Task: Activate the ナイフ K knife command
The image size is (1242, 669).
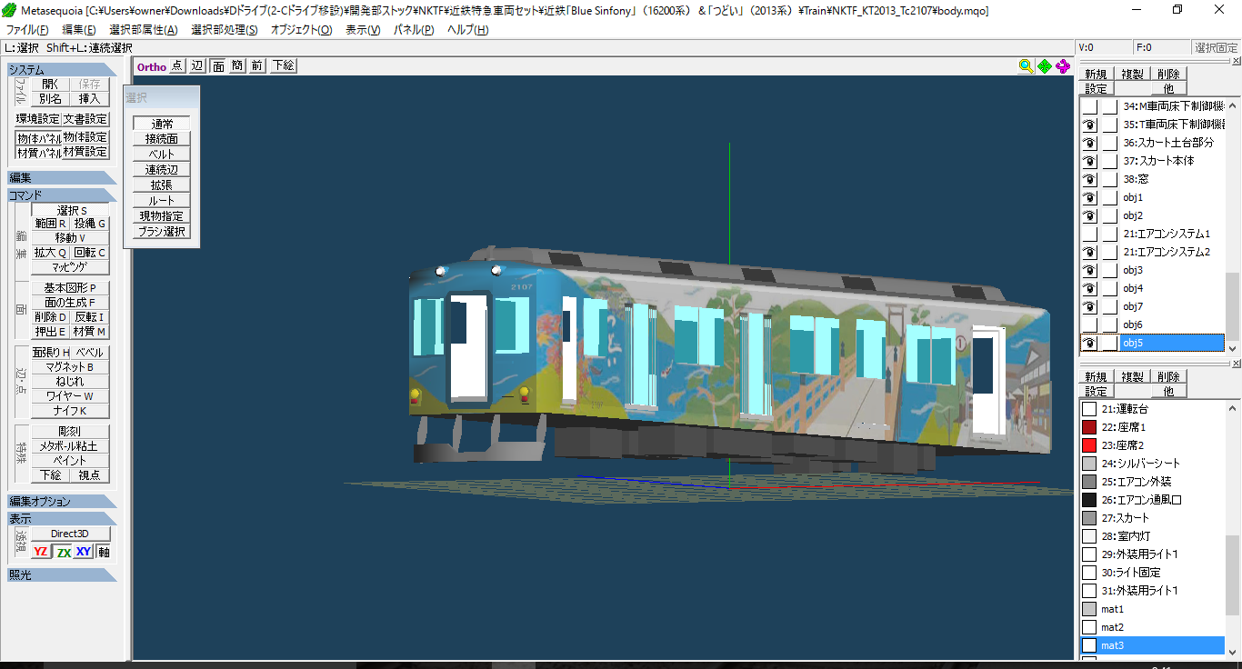Action: [x=70, y=411]
